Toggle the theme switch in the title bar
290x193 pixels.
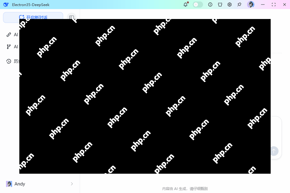pyautogui.click(x=198, y=5)
